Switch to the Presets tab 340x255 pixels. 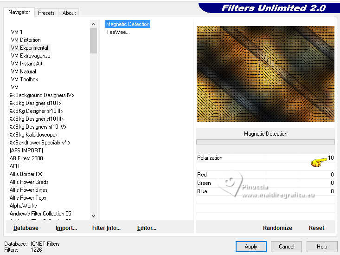point(46,13)
